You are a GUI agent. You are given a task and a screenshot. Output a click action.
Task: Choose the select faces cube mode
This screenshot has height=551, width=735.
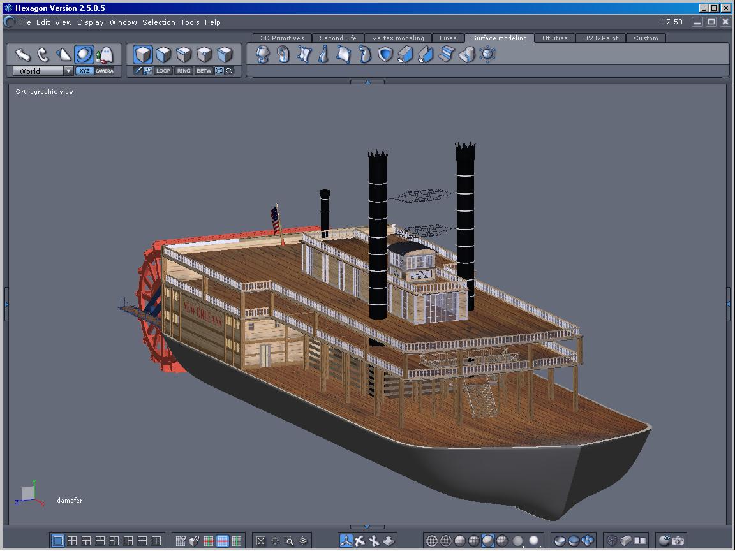[x=163, y=55]
